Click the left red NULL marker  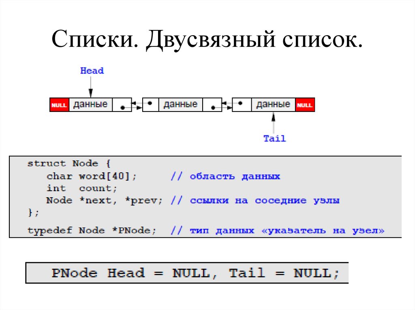coord(59,104)
